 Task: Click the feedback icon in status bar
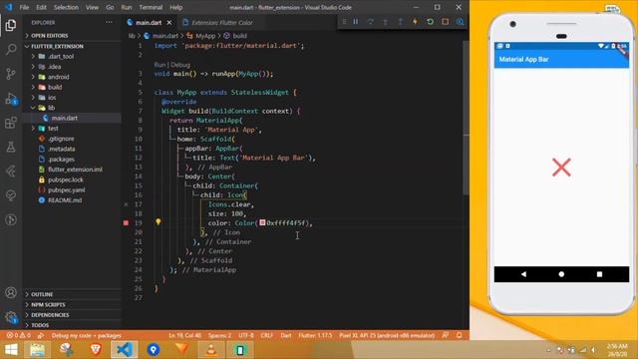[446, 335]
